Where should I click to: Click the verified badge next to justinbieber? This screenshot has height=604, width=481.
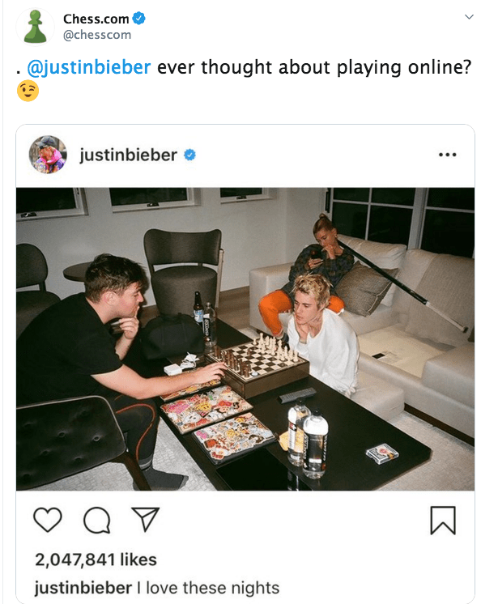(x=189, y=155)
